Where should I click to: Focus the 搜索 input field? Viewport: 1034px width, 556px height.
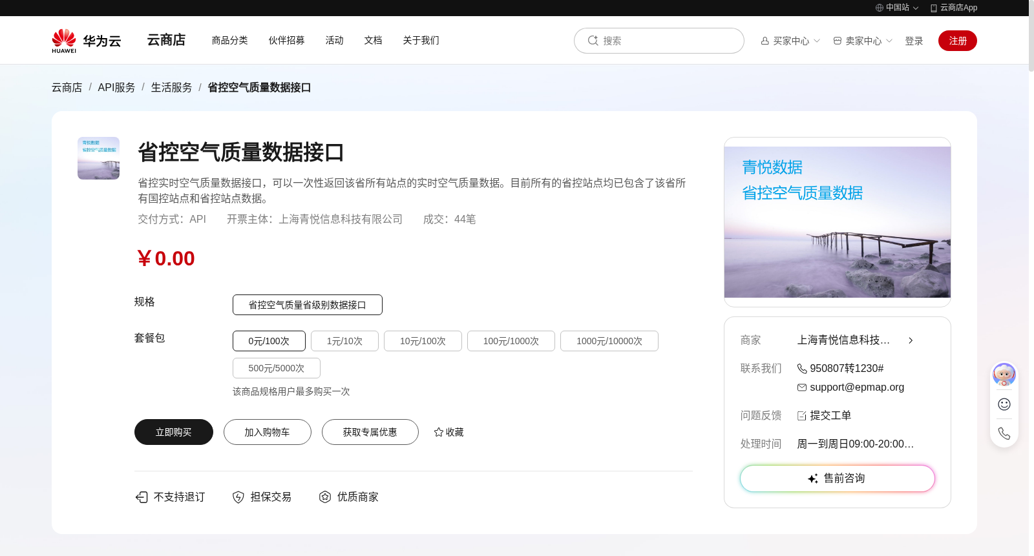tap(659, 41)
